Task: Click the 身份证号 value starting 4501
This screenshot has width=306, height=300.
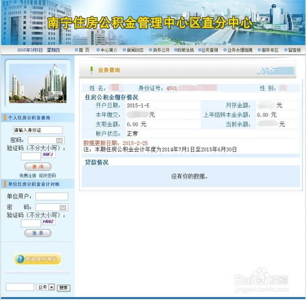Action: click(192, 88)
